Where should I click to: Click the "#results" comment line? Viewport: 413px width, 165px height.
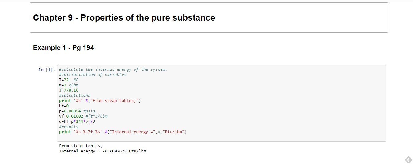tap(69, 127)
